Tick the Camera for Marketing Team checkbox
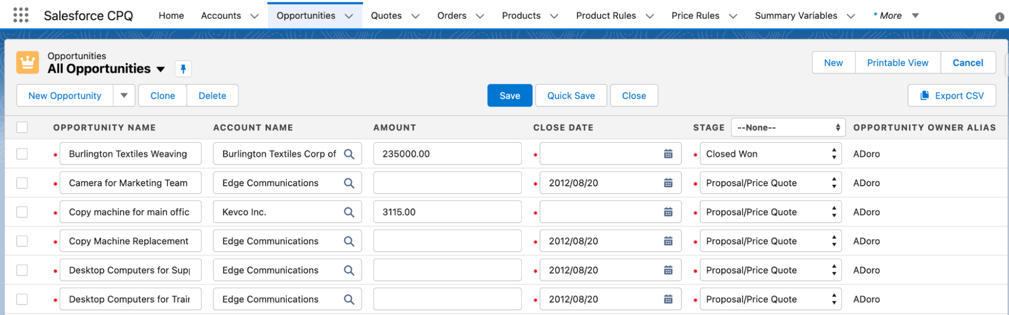 (22, 183)
